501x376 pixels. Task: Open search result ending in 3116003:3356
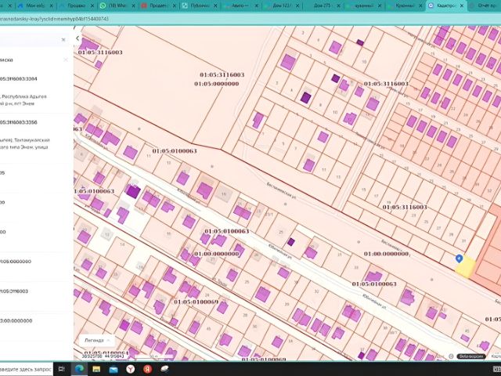point(19,122)
